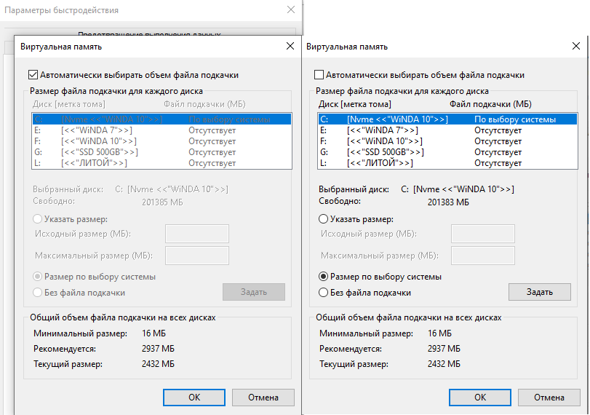Close the left Виртуальная память dialog window
The image size is (590, 415).
(x=290, y=47)
